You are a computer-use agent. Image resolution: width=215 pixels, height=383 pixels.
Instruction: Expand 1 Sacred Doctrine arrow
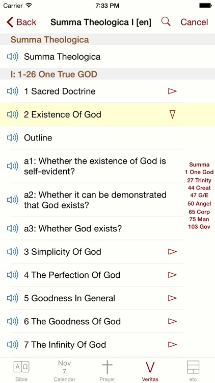coord(172,91)
